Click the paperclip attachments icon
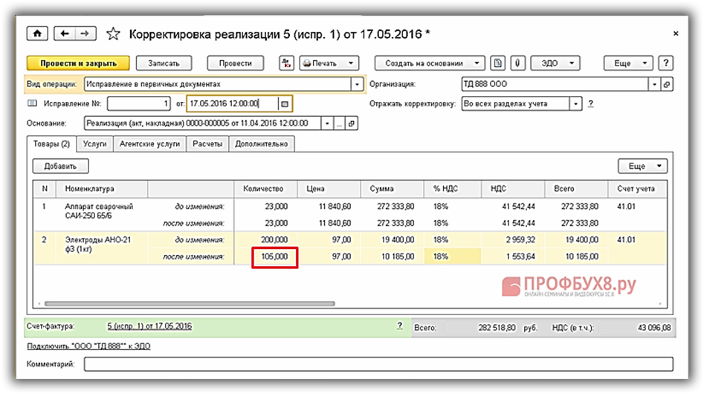Screen dimensions: 704x394 click(516, 63)
